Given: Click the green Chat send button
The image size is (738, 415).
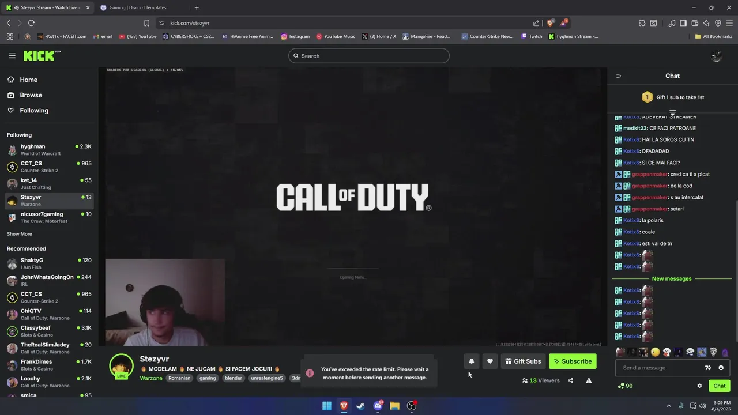Looking at the screenshot, I should [720, 386].
